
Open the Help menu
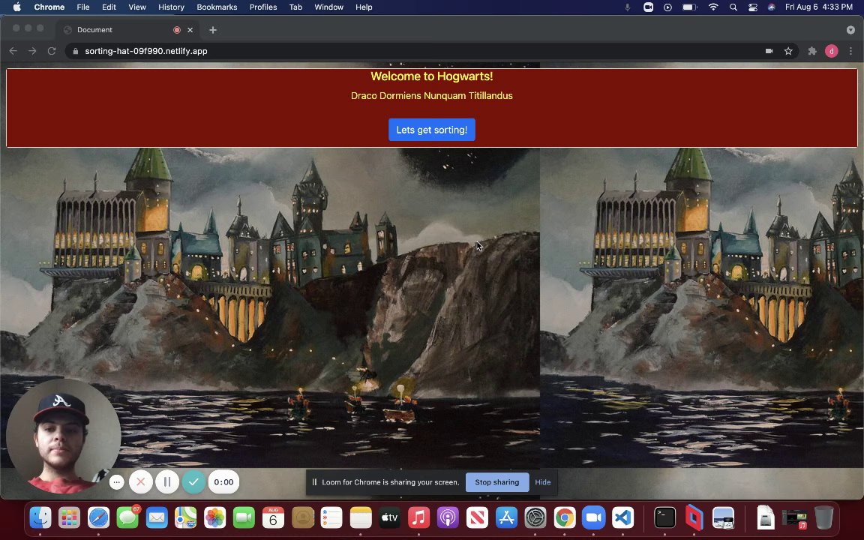click(364, 7)
